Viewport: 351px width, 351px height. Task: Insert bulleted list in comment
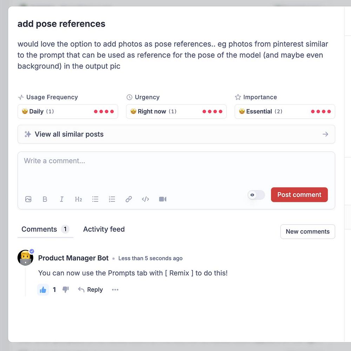coord(95,199)
